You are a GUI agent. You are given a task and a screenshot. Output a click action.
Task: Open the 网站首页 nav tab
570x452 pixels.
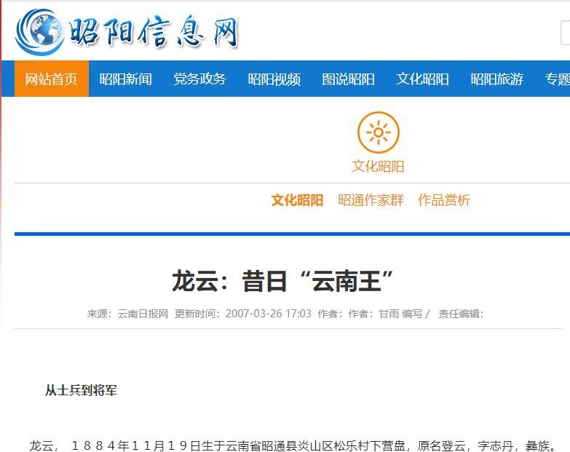pyautogui.click(x=51, y=79)
